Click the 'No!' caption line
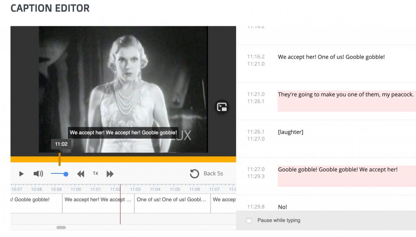This screenshot has width=416, height=237. click(x=282, y=207)
